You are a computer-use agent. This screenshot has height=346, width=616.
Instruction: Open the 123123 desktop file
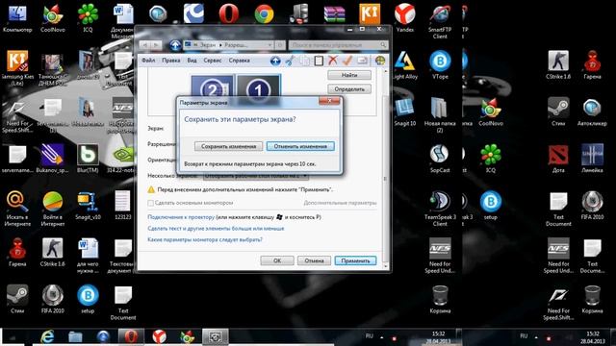point(122,206)
